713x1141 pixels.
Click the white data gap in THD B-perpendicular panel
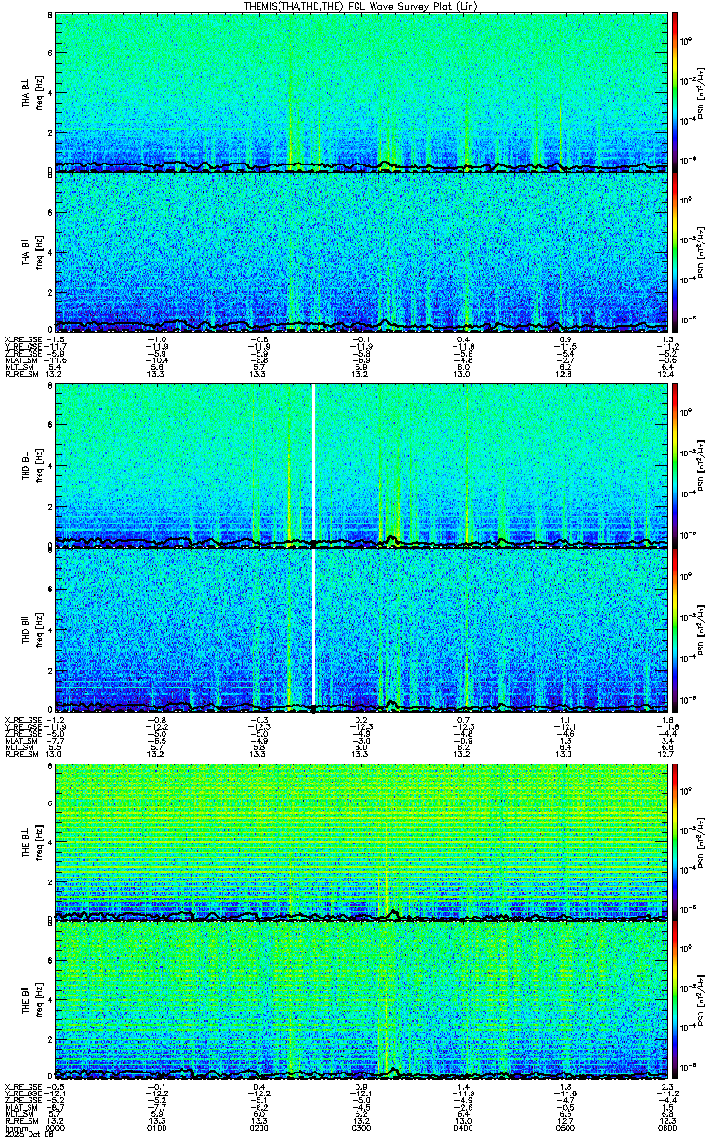click(x=313, y=465)
